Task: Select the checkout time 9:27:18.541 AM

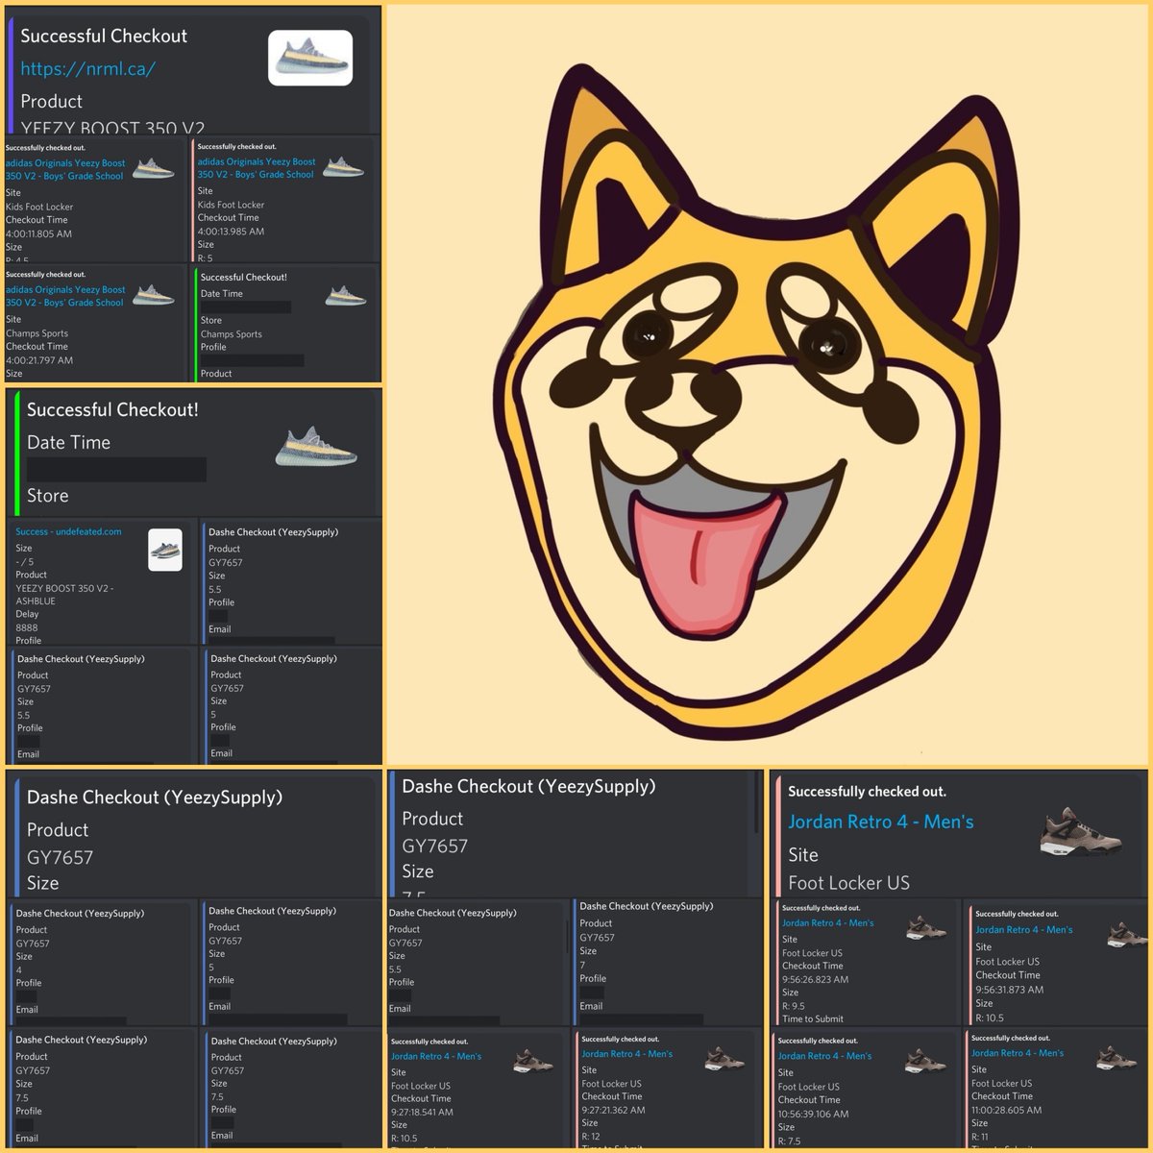Action: [422, 1112]
